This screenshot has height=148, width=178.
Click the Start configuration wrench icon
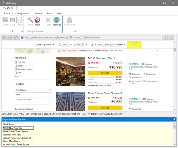pyautogui.click(x=30, y=20)
